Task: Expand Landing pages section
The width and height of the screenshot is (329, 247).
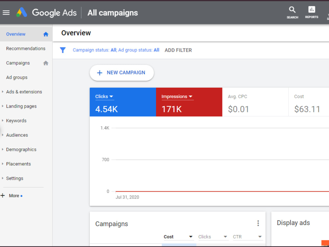Action: click(3, 106)
